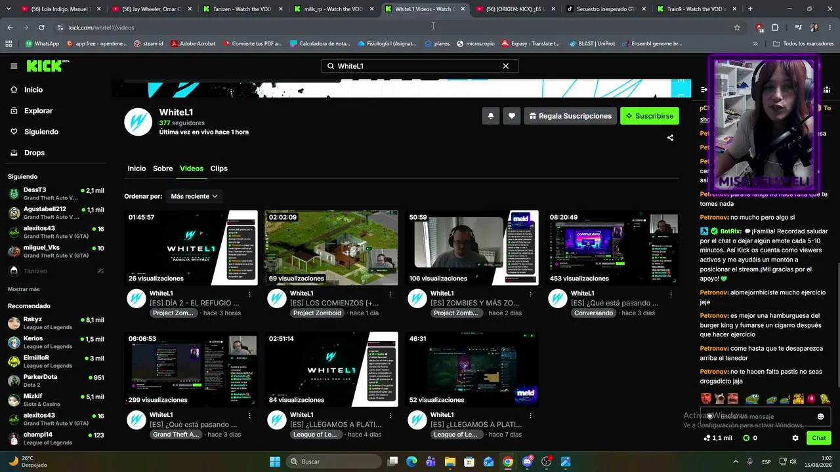Open Rakyz in the Recomendado list
The image size is (840, 472).
point(56,323)
